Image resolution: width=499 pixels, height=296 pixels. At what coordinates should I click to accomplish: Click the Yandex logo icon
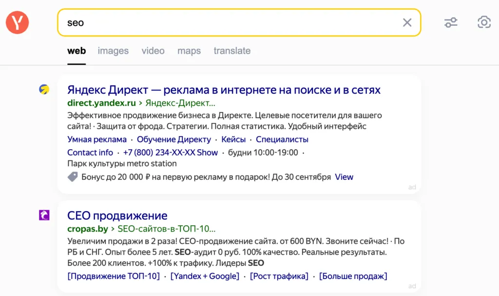(x=17, y=22)
